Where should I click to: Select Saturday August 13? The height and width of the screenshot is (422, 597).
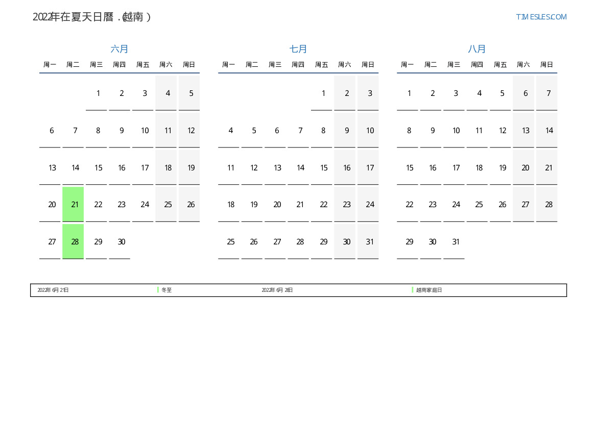pyautogui.click(x=523, y=131)
